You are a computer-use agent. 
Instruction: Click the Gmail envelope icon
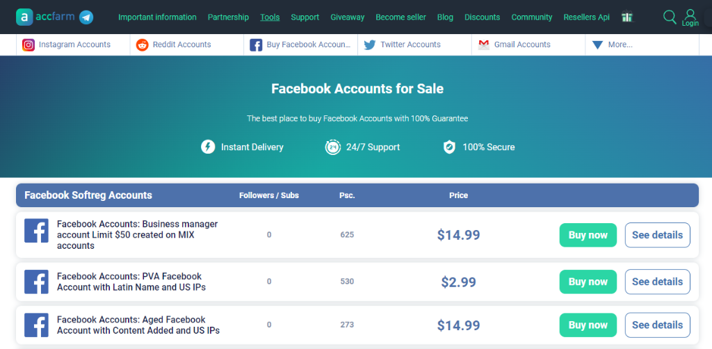484,45
